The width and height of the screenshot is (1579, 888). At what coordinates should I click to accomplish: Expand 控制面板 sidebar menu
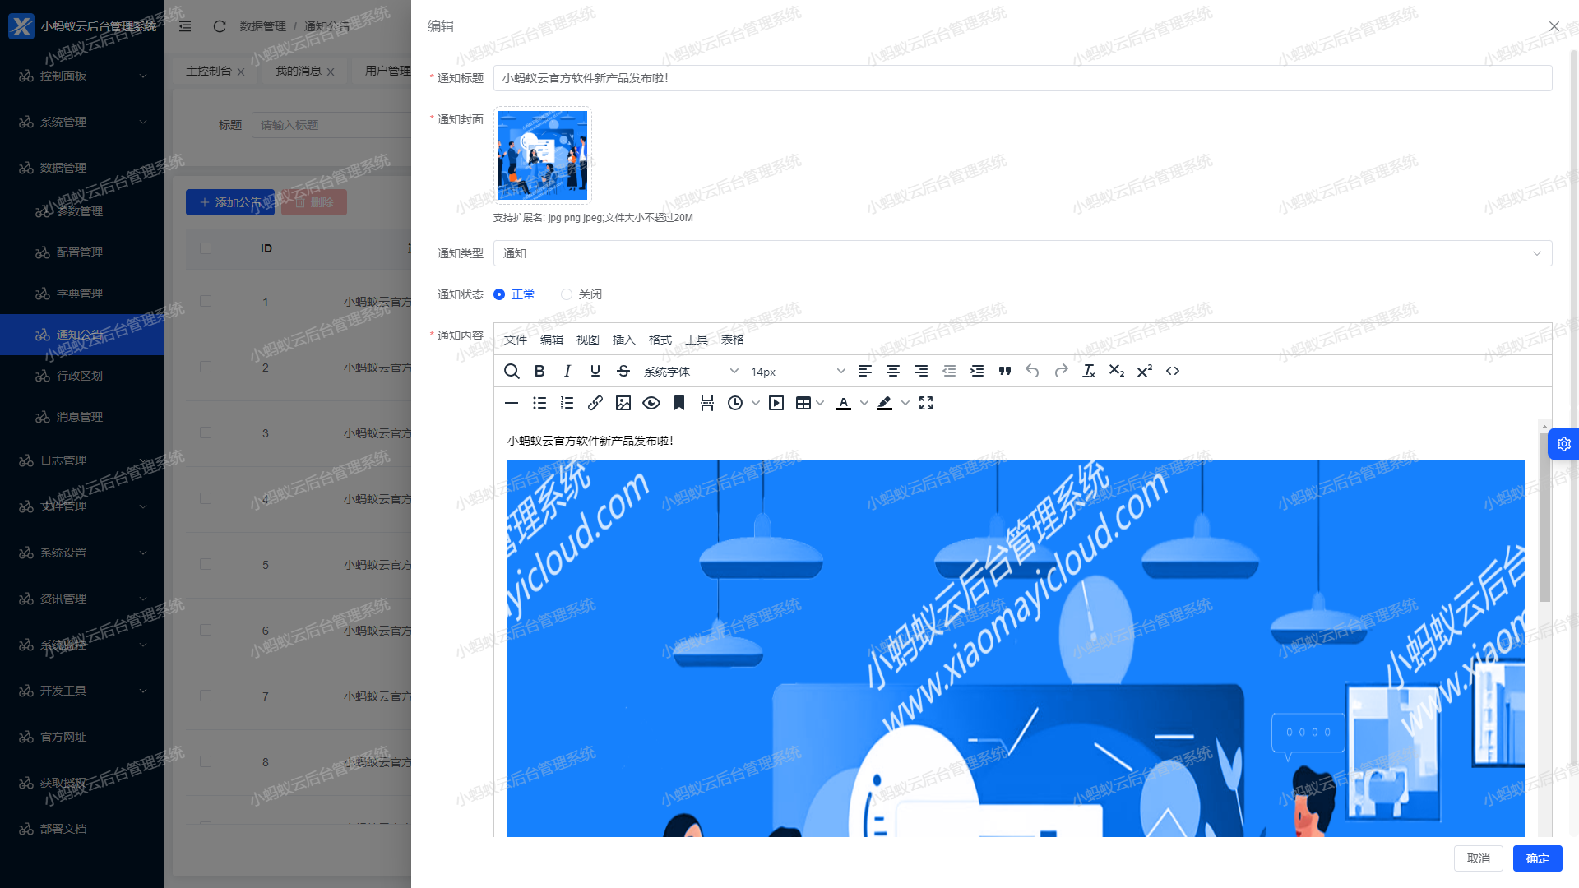(x=82, y=76)
